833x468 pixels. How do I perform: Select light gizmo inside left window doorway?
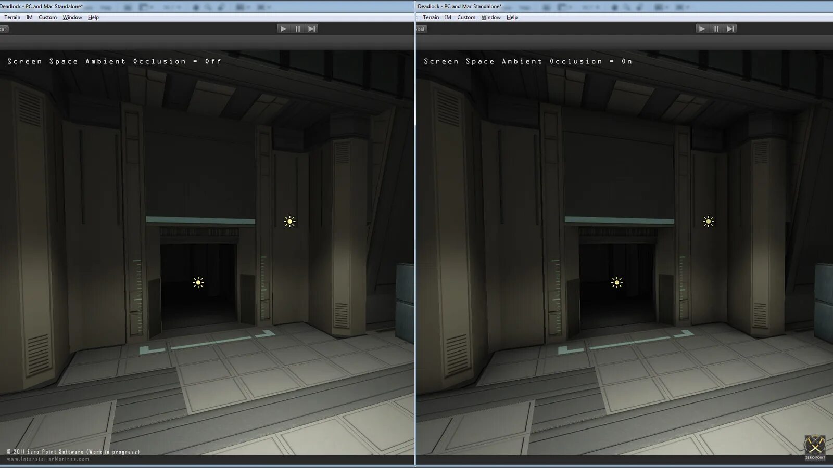(198, 282)
